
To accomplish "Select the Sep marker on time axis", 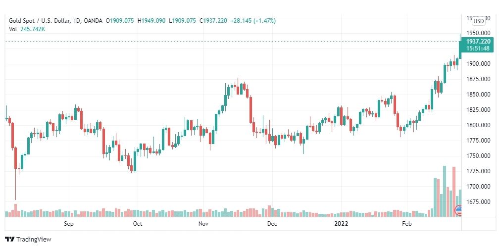I will 69,224.
